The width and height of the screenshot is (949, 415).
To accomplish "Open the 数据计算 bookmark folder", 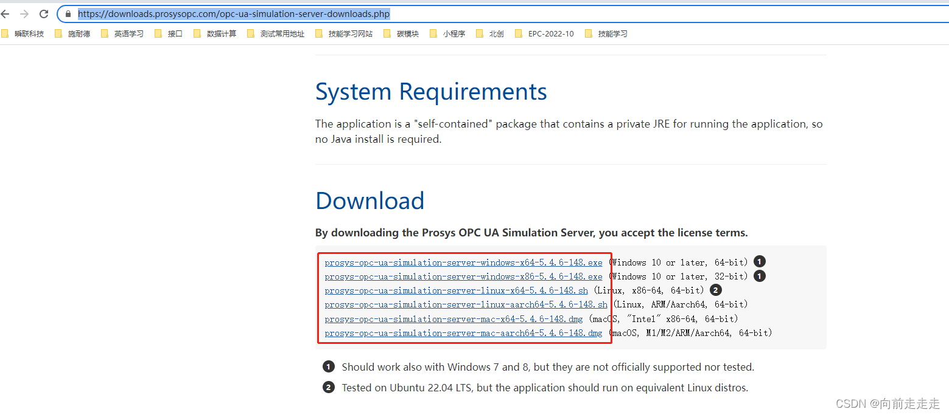I will [x=215, y=34].
